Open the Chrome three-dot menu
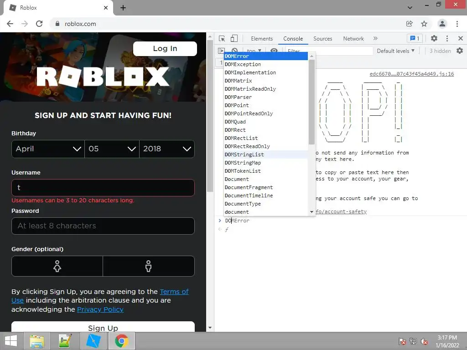Viewport: 467px width, 350px height. coord(457,24)
